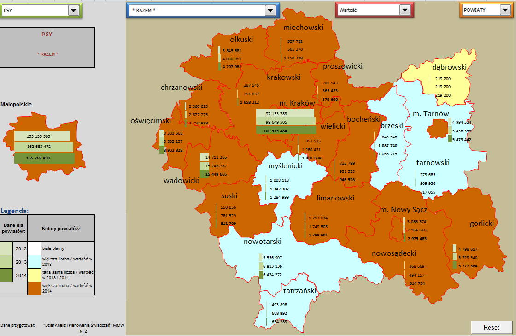Click the value 4 207 081 in olkuski
This screenshot has width=516, height=336.
pyautogui.click(x=232, y=67)
